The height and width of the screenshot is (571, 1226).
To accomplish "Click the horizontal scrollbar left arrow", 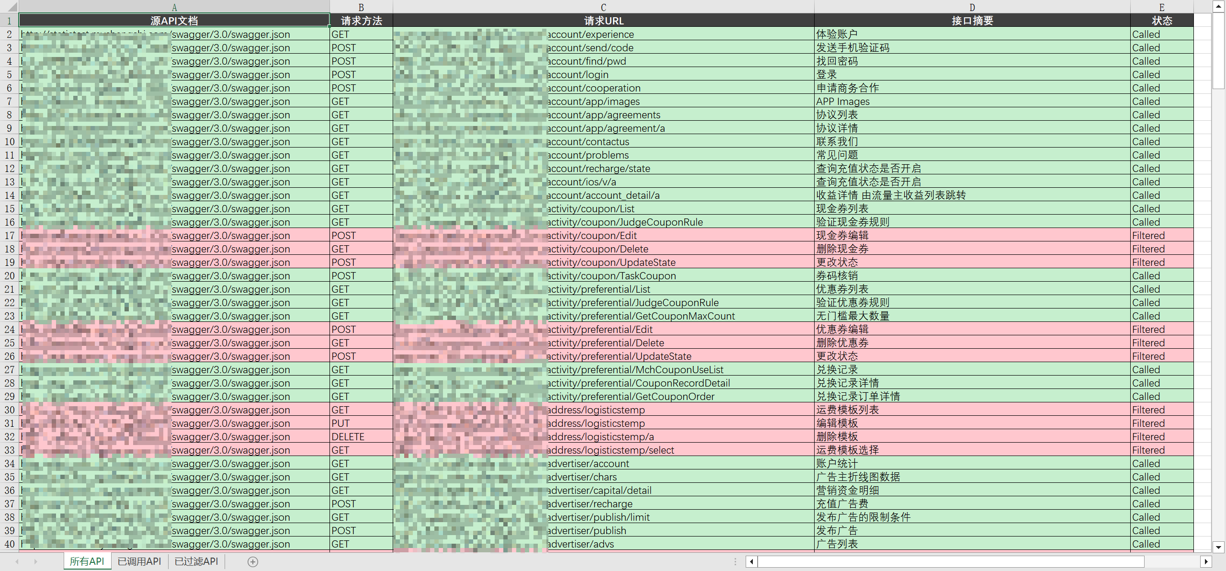I will (x=751, y=561).
